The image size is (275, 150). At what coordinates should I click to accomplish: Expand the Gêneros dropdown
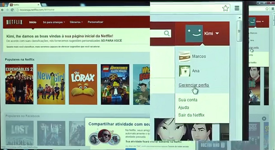[x=76, y=22]
